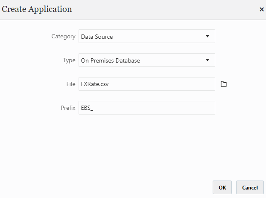Confirm with the OK button
The image size is (266, 198).
click(x=222, y=187)
